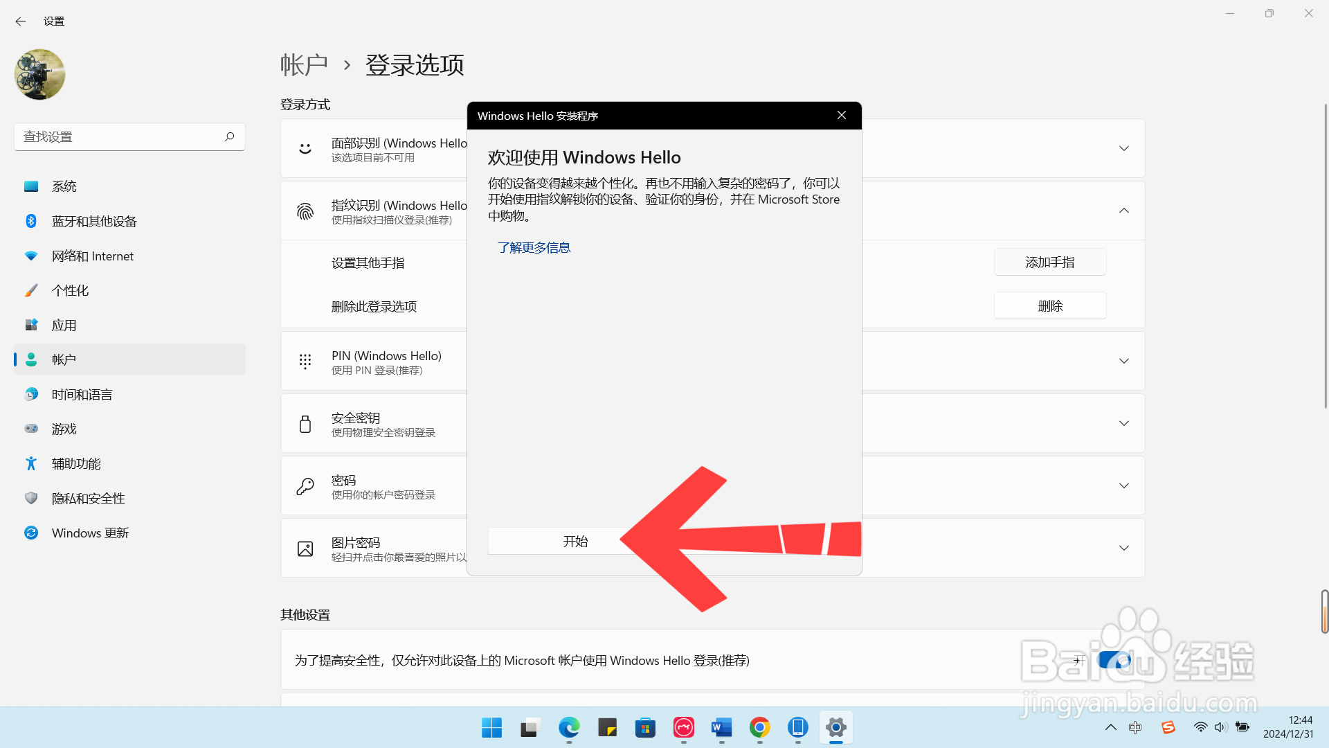Open clock and date panel
Image resolution: width=1329 pixels, height=748 pixels.
(x=1287, y=727)
